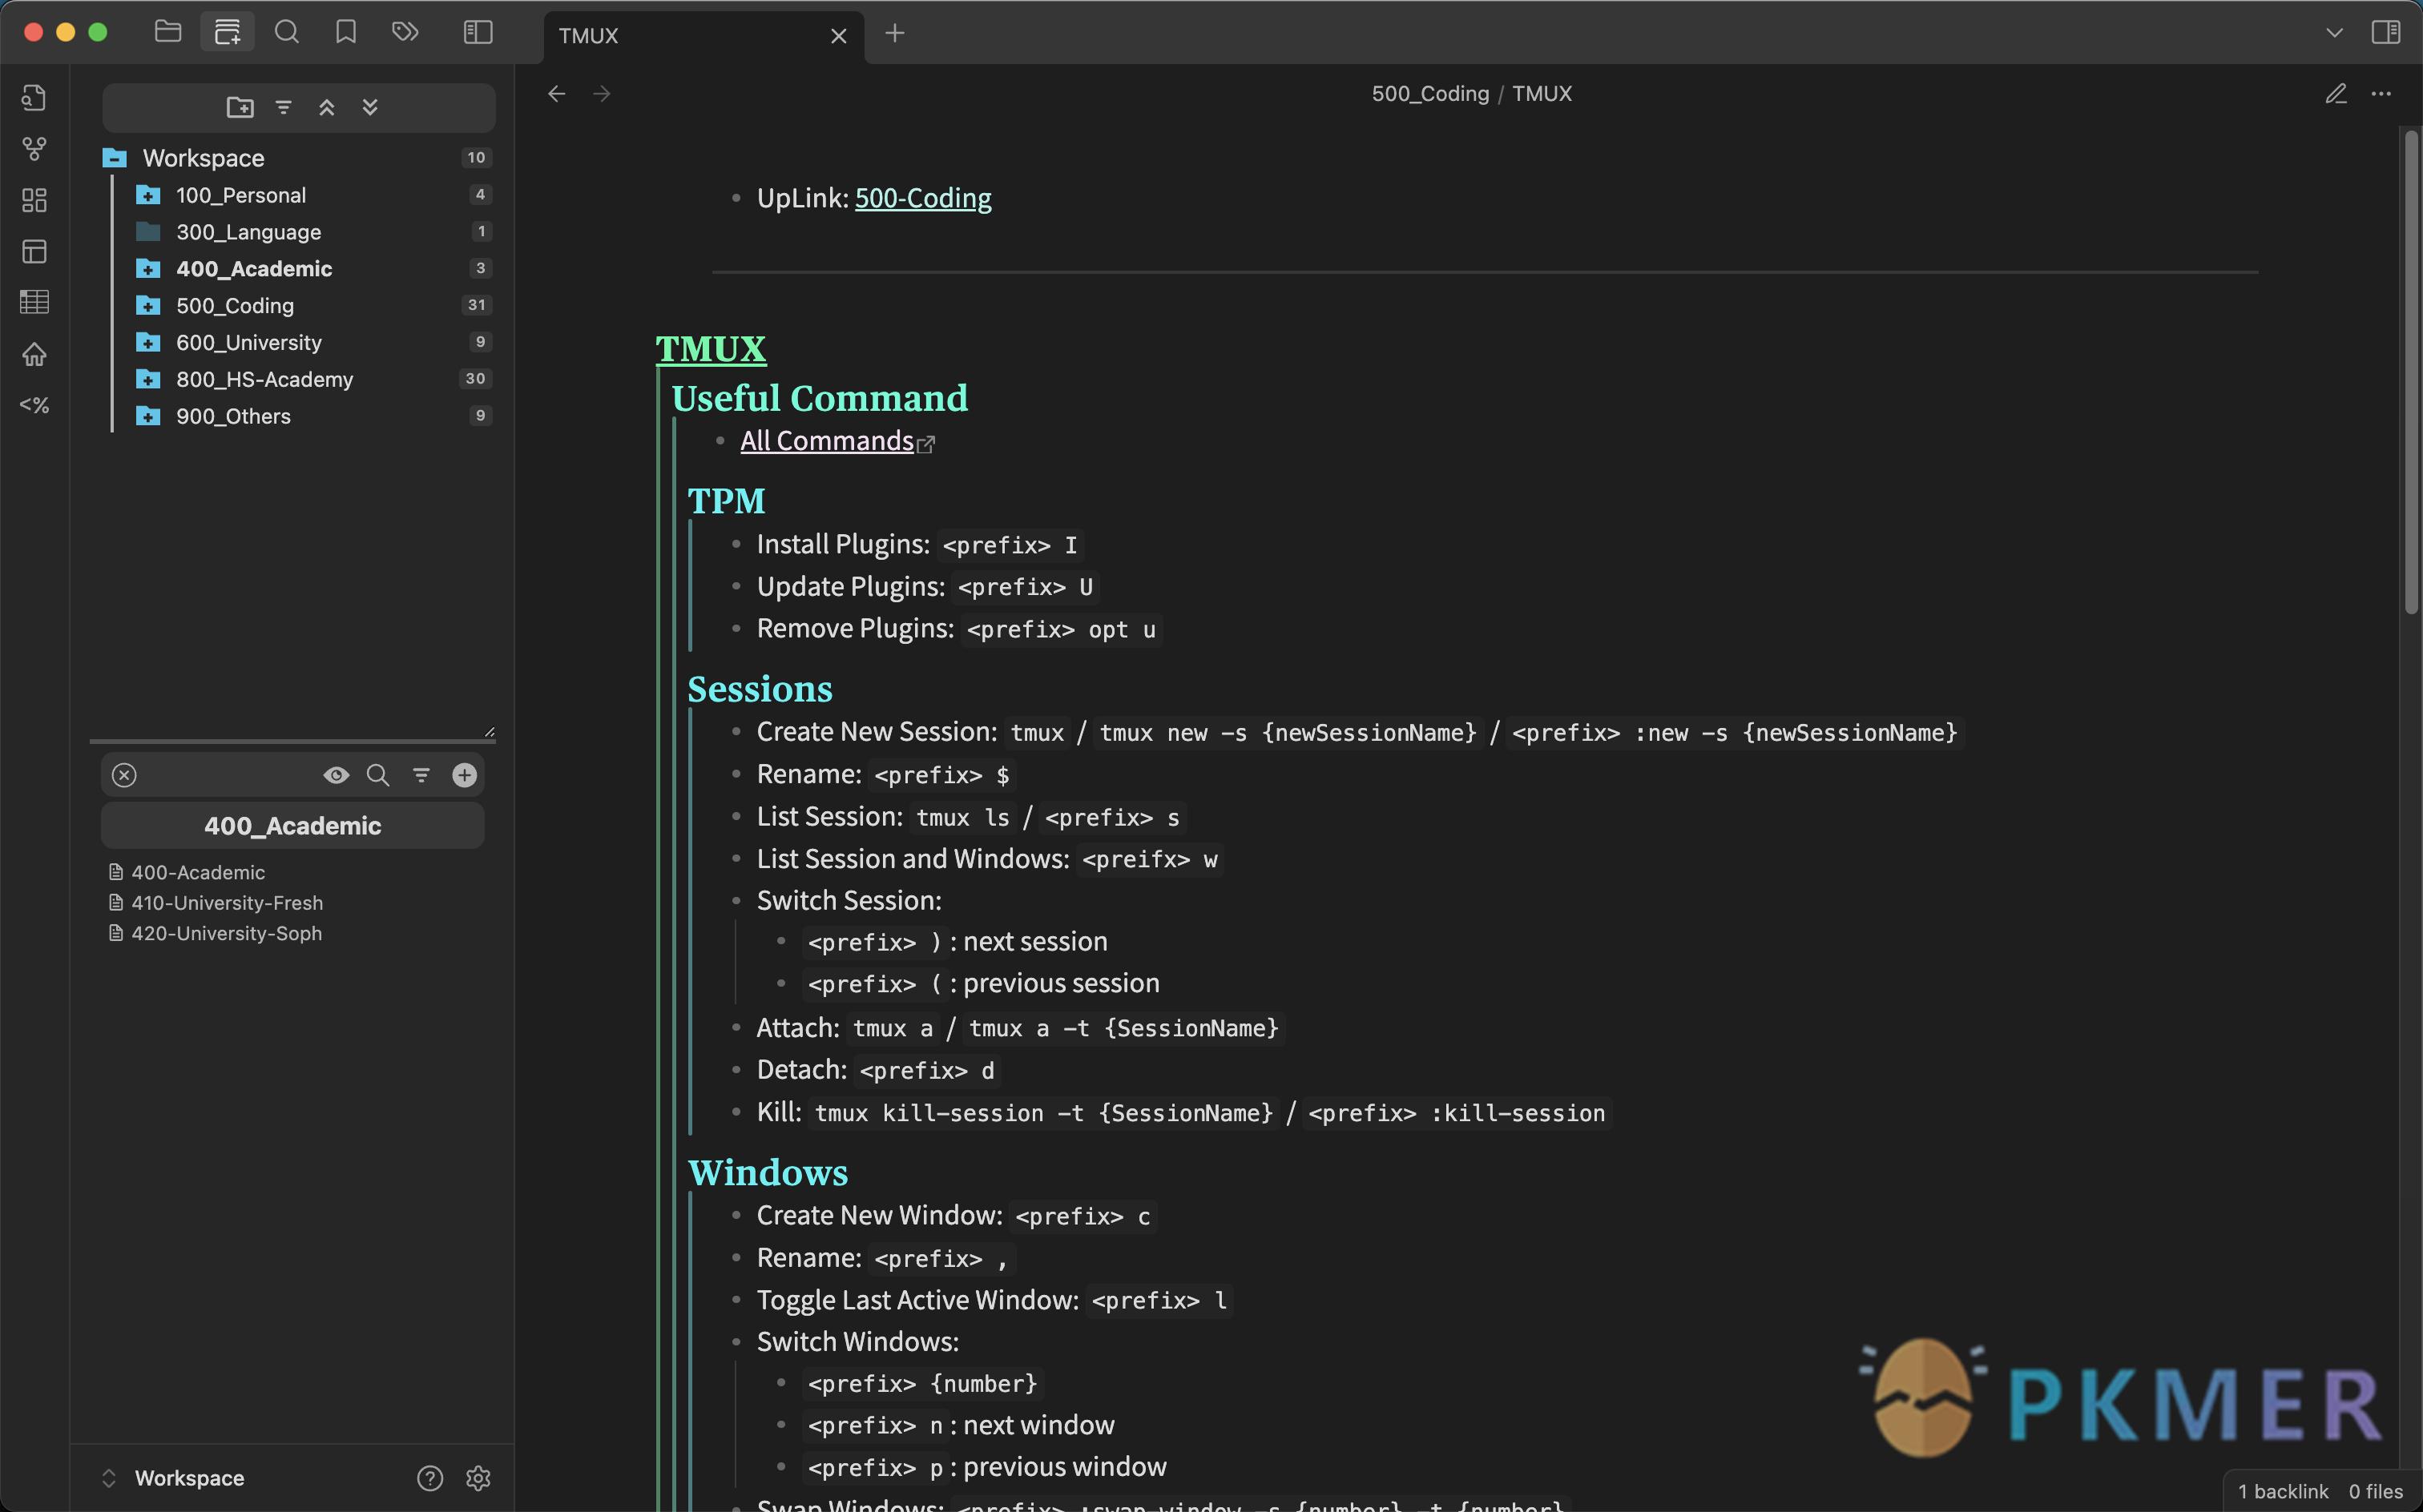Click the Useful Command heading
The height and width of the screenshot is (1512, 2423).
point(820,398)
